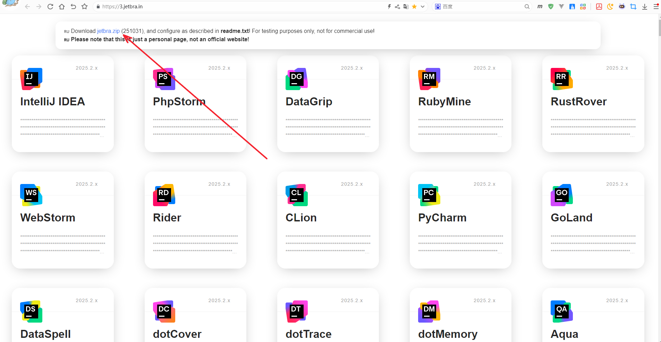
Task: Click the PDF extension icon
Action: (x=599, y=7)
